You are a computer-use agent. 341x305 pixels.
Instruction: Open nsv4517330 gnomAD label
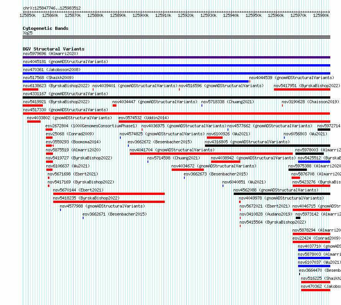(66, 110)
